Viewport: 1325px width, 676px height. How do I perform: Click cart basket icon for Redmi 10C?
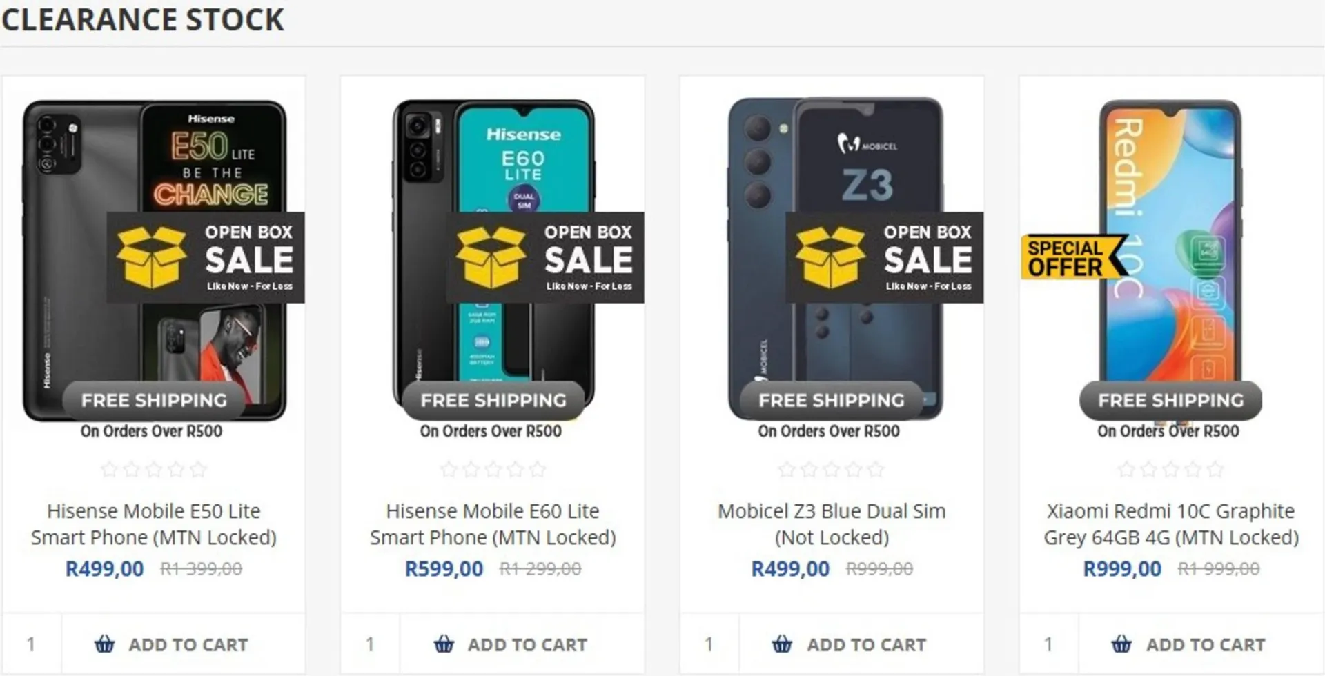[1121, 644]
